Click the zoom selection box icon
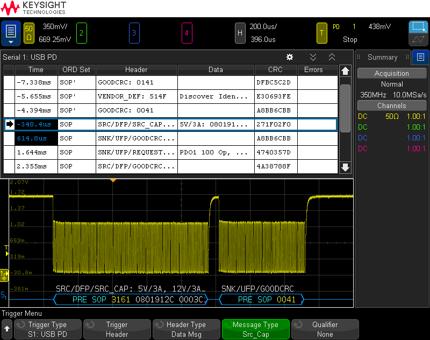This screenshot has width=430, height=340. pos(418,27)
